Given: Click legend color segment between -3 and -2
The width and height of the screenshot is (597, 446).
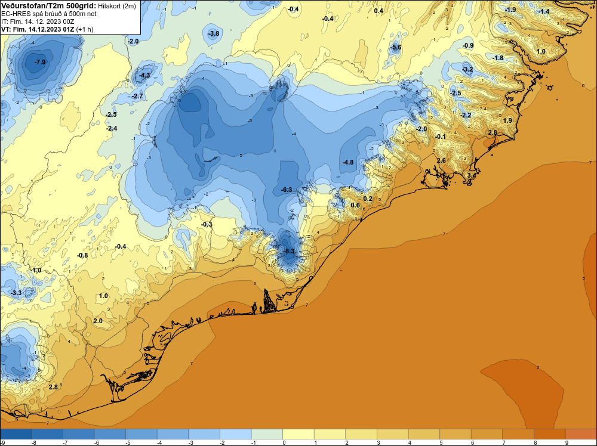Looking at the screenshot, I should coord(204,434).
